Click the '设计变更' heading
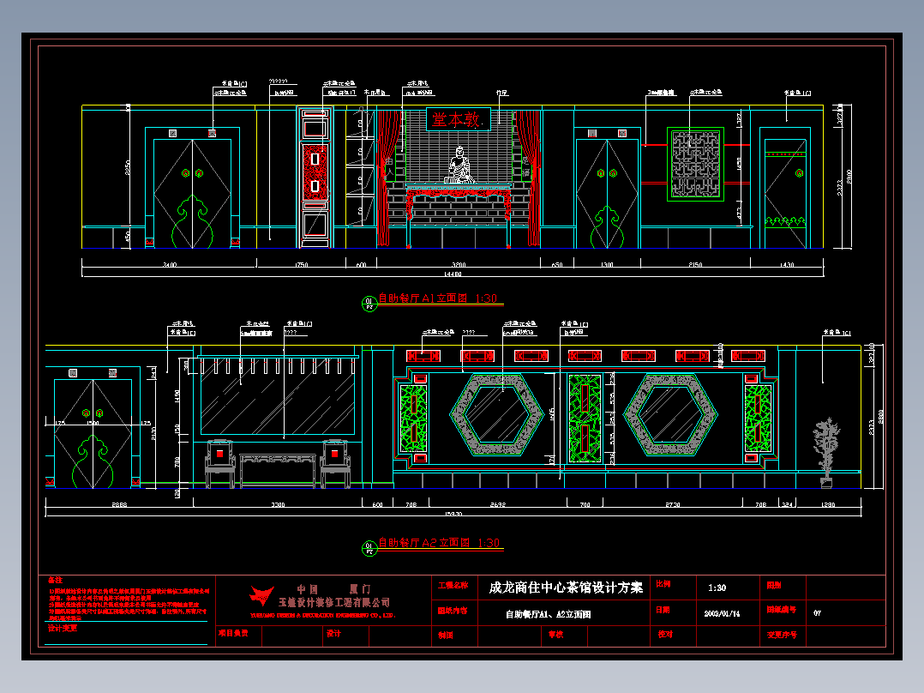Image resolution: width=924 pixels, height=693 pixels. (63, 628)
